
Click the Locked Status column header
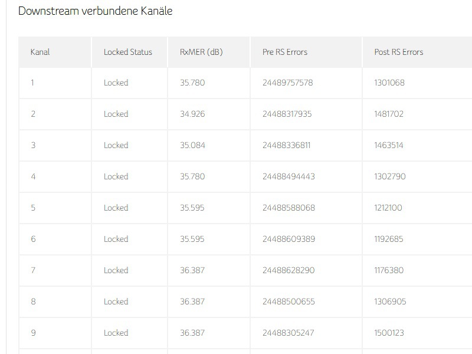(x=127, y=52)
